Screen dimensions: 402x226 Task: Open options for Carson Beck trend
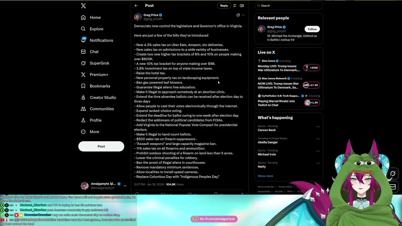coord(318,127)
